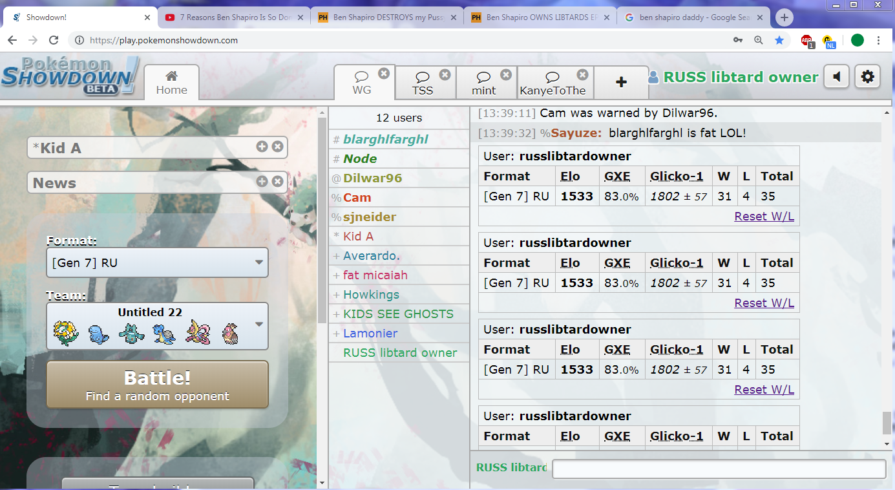
Task: Close the News box
Action: click(277, 182)
